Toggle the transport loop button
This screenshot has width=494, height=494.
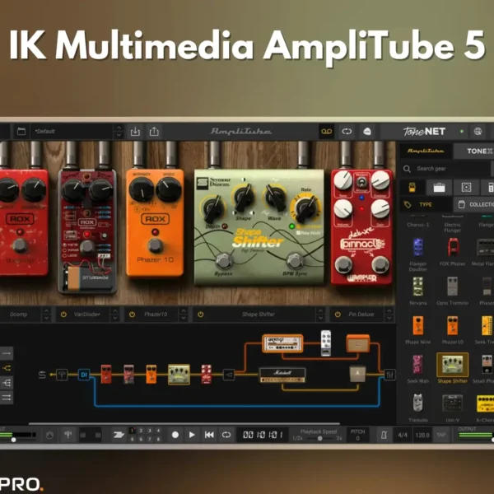226,435
